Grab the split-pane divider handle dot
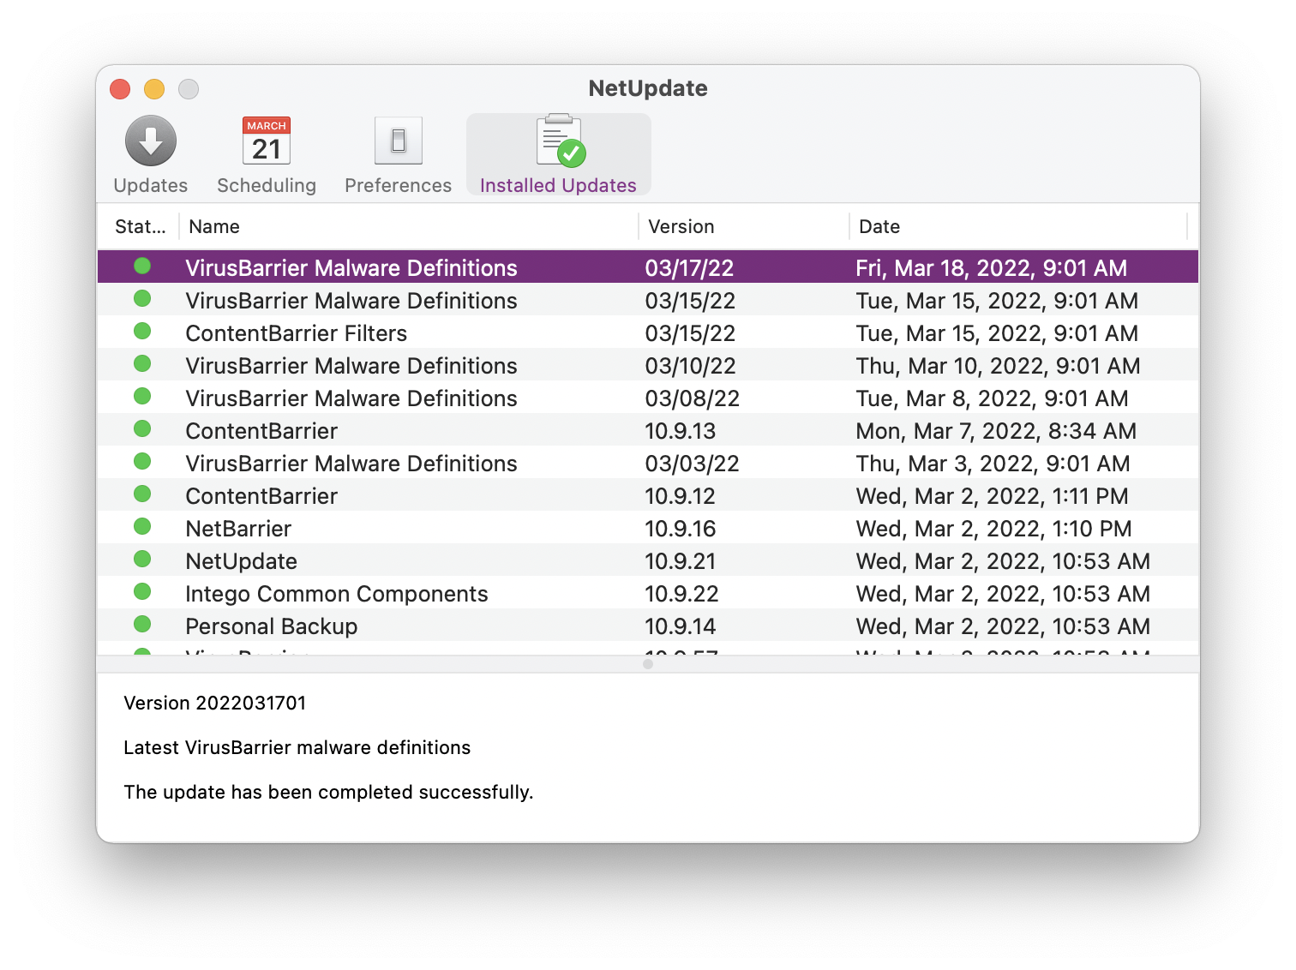 648,664
